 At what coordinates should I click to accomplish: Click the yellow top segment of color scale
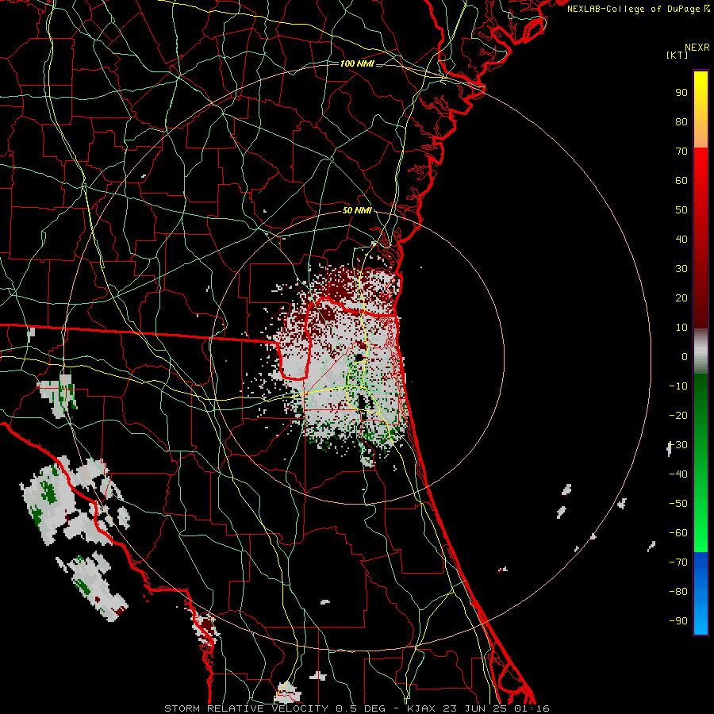coord(701,109)
